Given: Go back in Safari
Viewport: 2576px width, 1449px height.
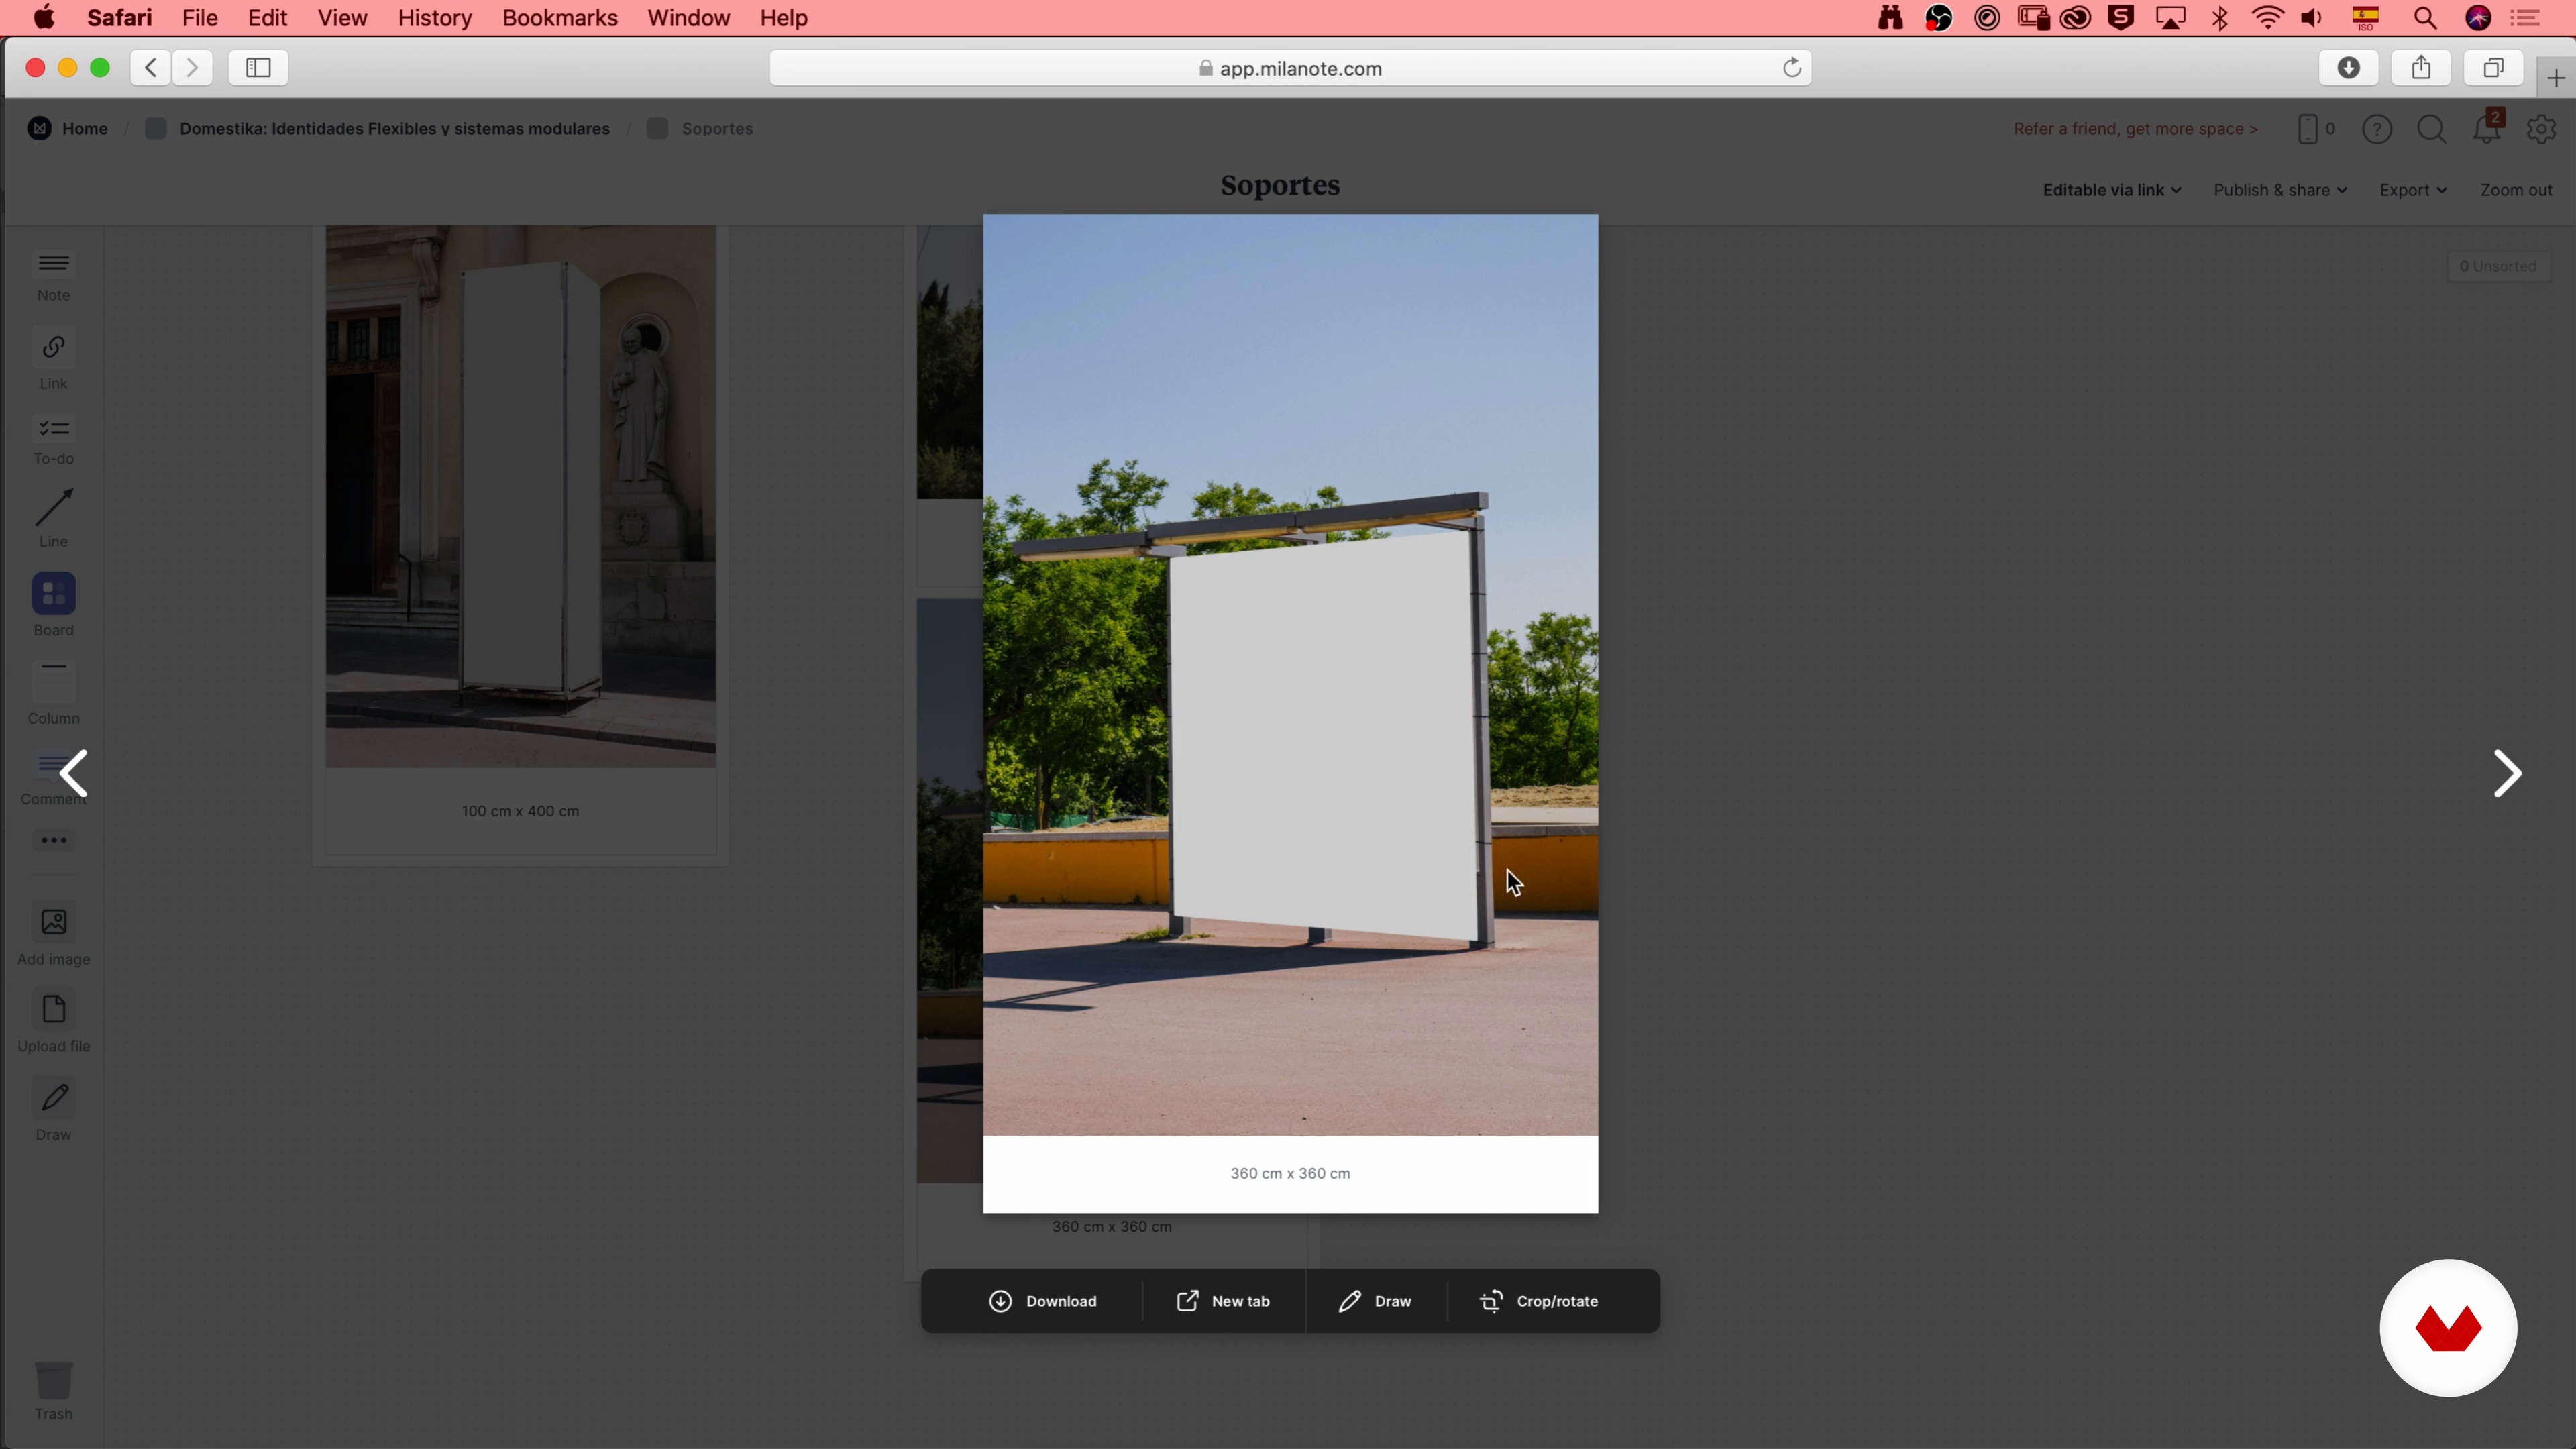Looking at the screenshot, I should pos(151,68).
